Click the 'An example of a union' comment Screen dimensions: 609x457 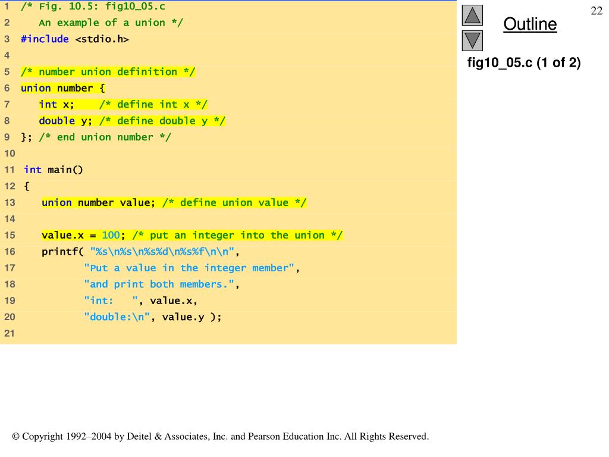tap(111, 23)
